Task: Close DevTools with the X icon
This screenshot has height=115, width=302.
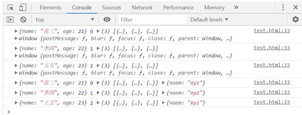Action: click(295, 8)
